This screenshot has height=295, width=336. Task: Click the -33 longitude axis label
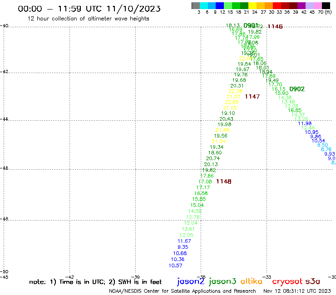pyautogui.click(x=267, y=277)
